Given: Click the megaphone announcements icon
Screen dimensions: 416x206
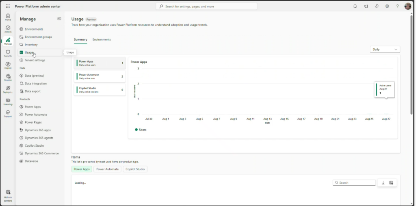Looking at the screenshot, I should pyautogui.click(x=366, y=7).
